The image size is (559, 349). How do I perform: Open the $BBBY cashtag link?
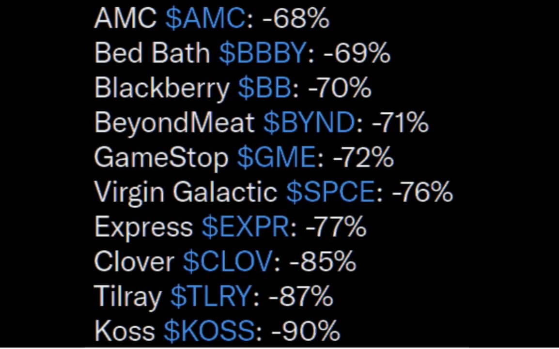[x=263, y=54]
